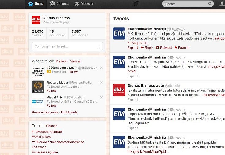This screenshot has height=155, width=225.
Task: Click Reuters Media avatar thumbnail
Action: (38, 87)
